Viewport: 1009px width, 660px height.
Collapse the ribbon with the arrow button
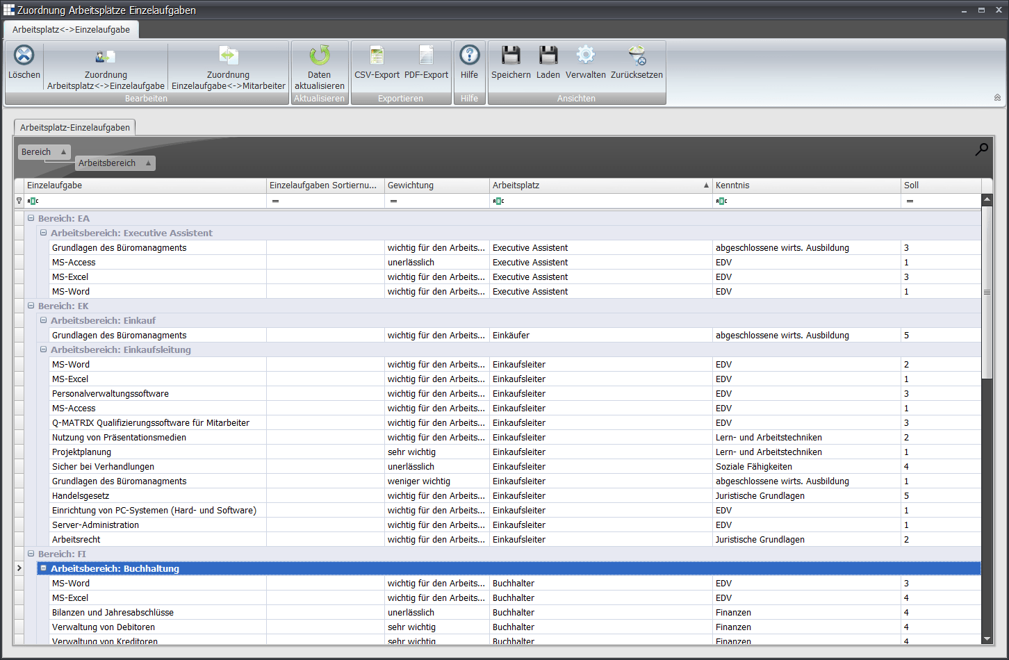pyautogui.click(x=997, y=98)
